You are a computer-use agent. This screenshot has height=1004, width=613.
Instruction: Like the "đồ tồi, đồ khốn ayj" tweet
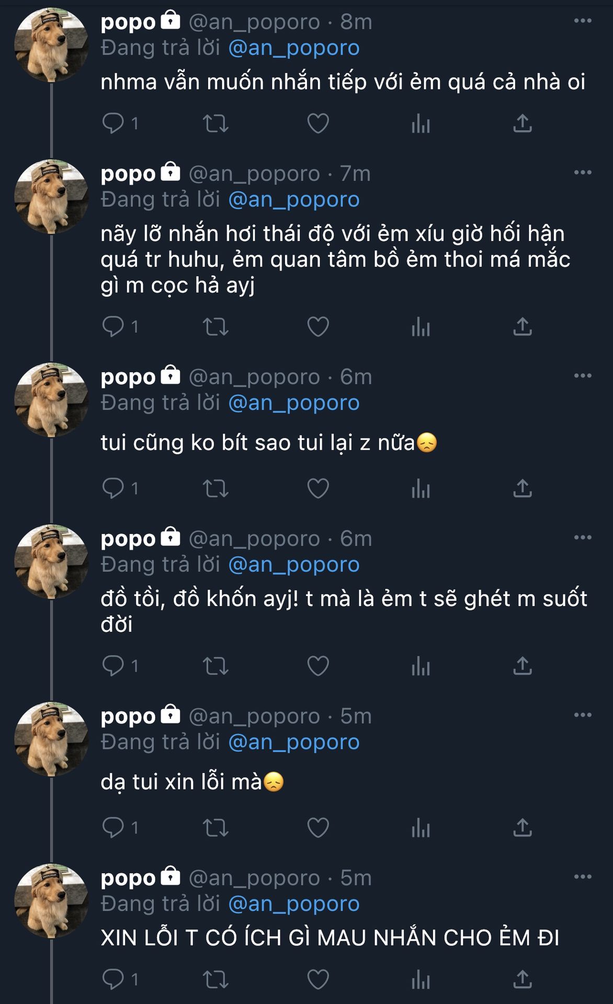[x=318, y=666]
